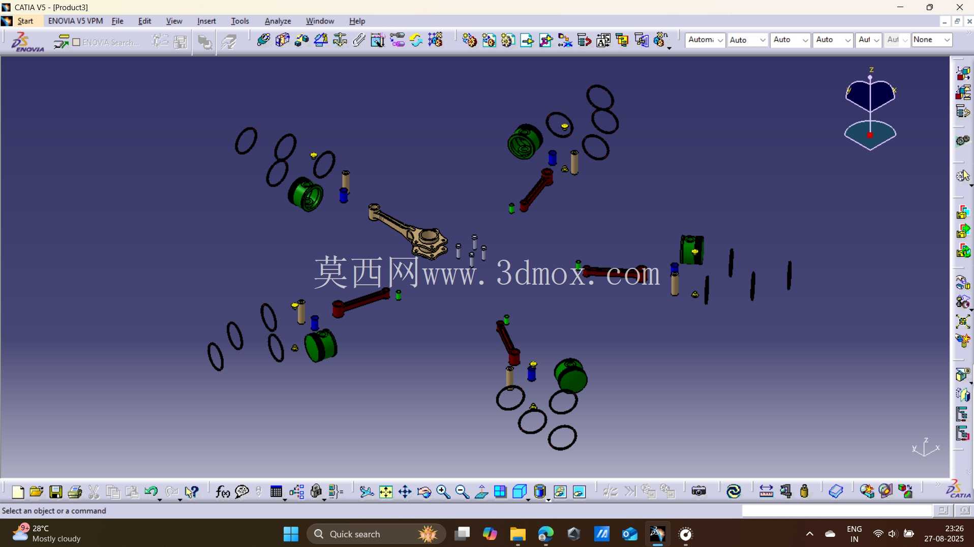Open the Design Table grid icon

click(x=276, y=492)
